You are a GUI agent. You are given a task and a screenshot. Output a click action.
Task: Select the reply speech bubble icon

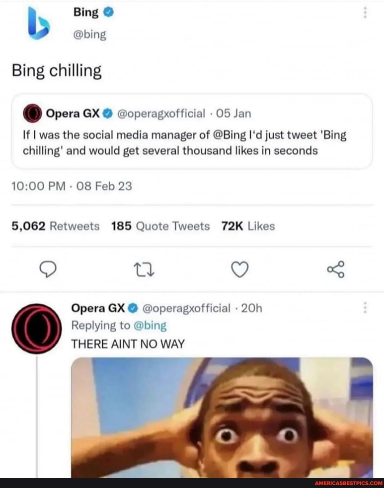47,270
